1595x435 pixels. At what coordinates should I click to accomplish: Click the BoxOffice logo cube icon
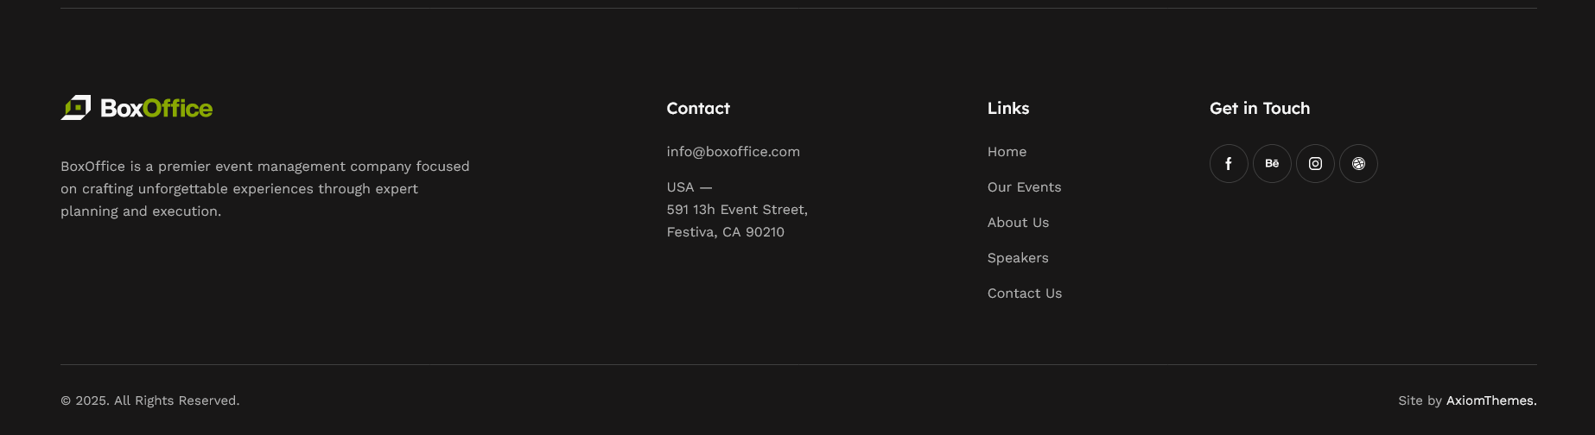pyautogui.click(x=76, y=108)
